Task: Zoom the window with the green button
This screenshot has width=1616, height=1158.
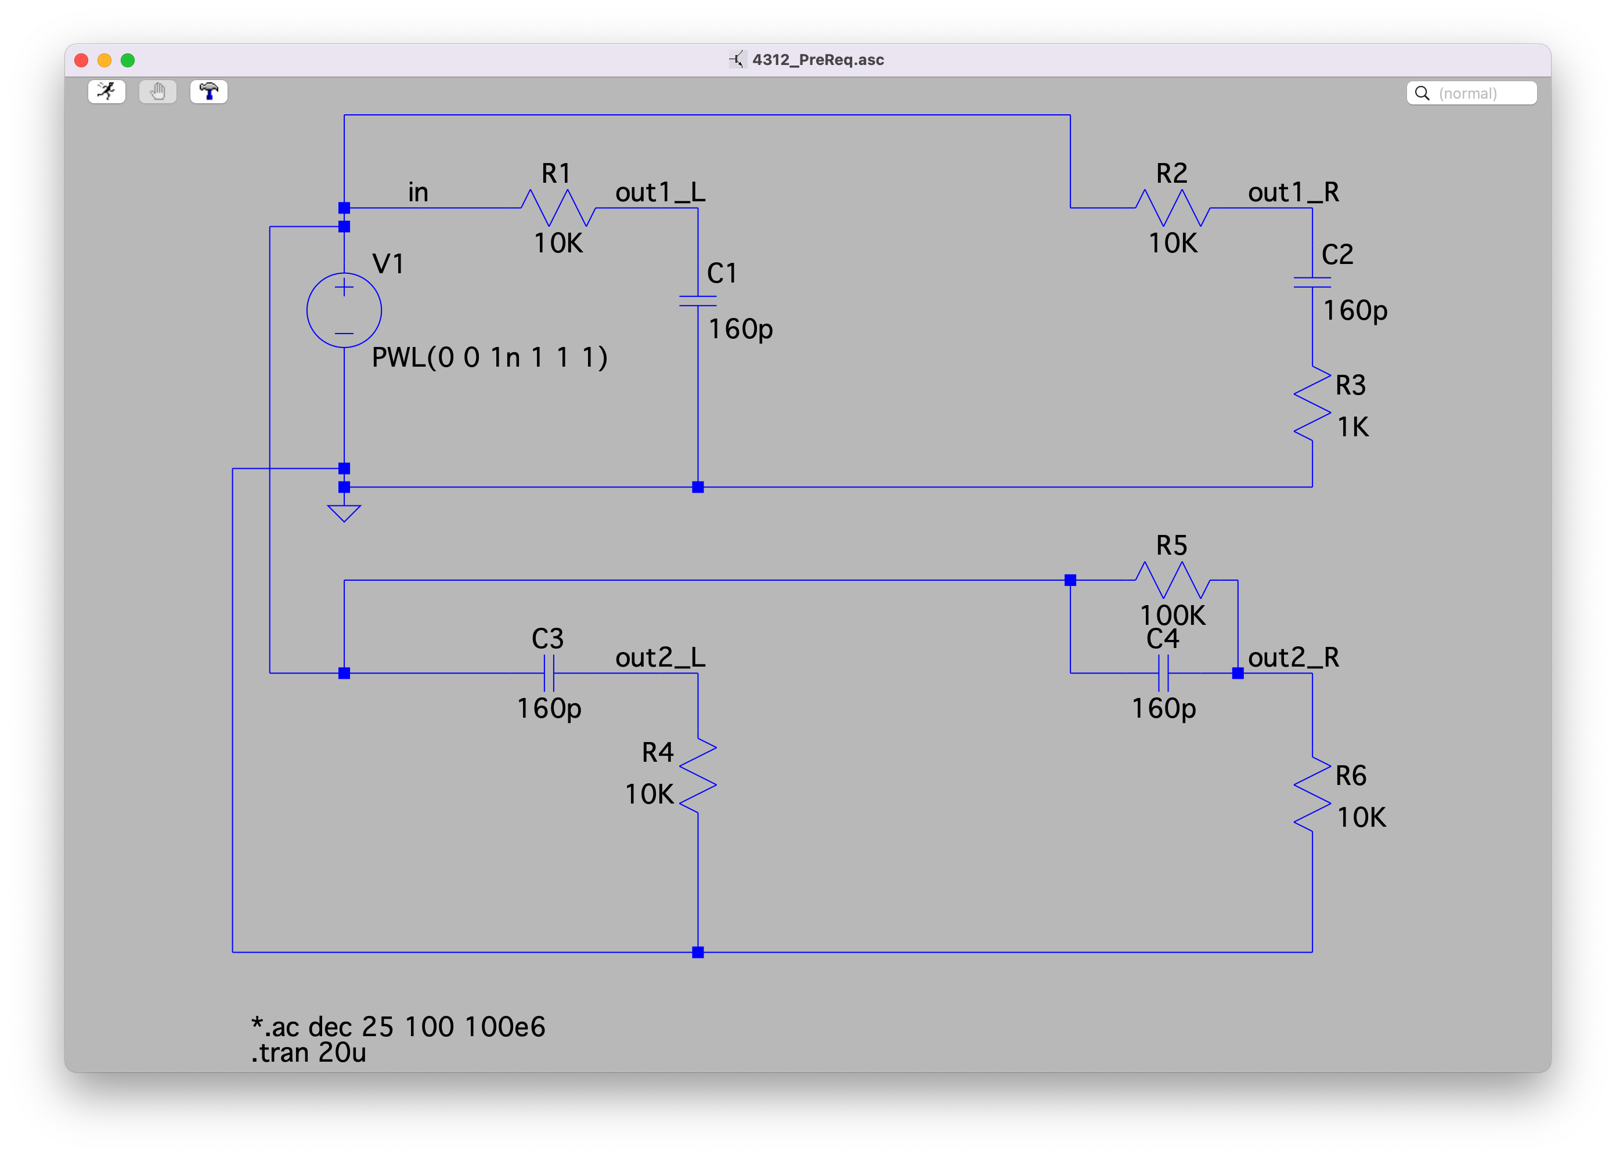Action: tap(128, 60)
